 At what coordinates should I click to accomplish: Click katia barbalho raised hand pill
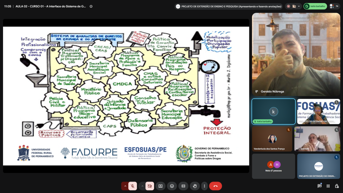click(x=315, y=6)
